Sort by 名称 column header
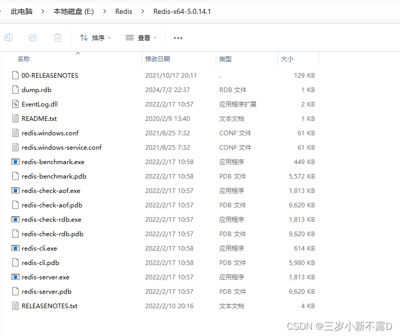This screenshot has width=400, height=336. click(24, 59)
